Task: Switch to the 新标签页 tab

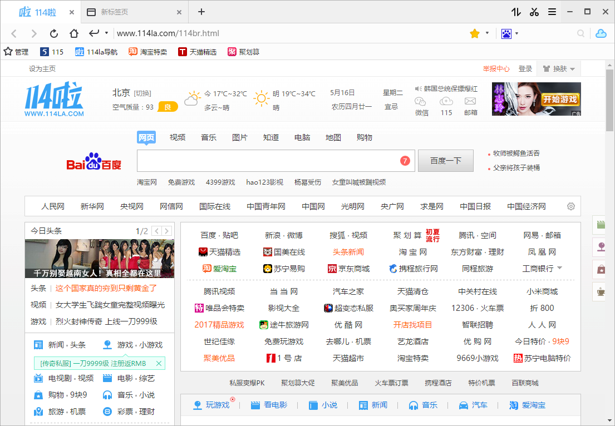Action: coord(134,12)
